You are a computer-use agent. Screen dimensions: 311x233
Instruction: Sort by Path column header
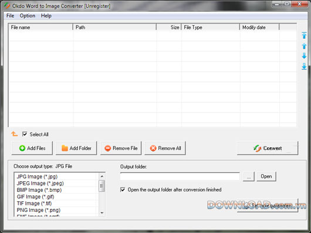(114, 27)
